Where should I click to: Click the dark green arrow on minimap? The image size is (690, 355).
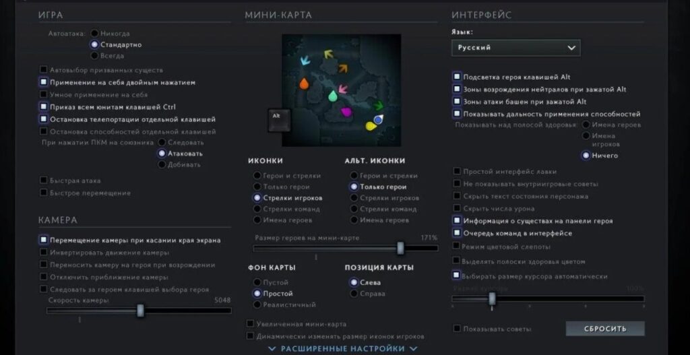tap(378, 104)
